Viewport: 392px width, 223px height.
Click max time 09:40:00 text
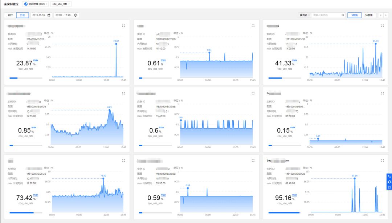point(290,183)
